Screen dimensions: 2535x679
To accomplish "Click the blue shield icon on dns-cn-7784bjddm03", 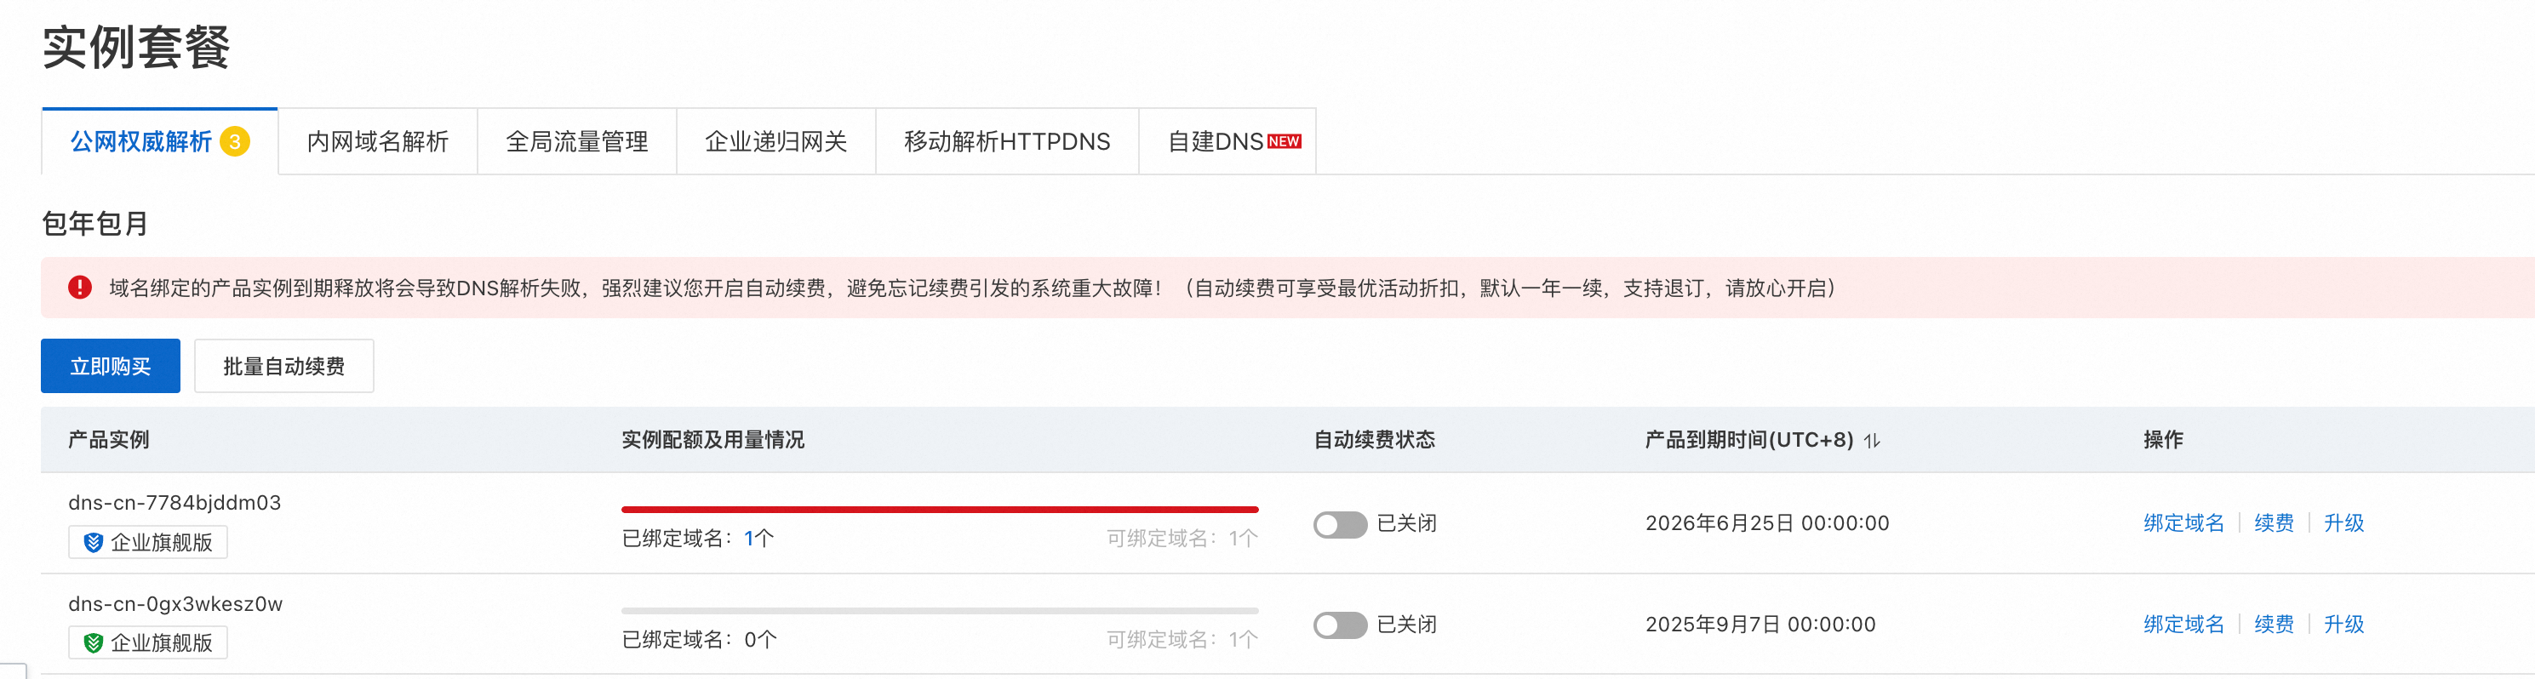I will (x=94, y=542).
